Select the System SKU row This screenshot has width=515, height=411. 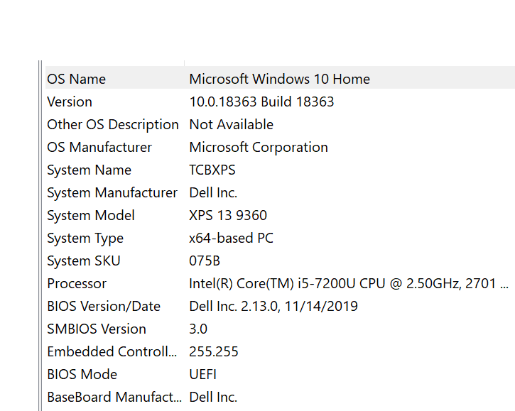(x=83, y=261)
